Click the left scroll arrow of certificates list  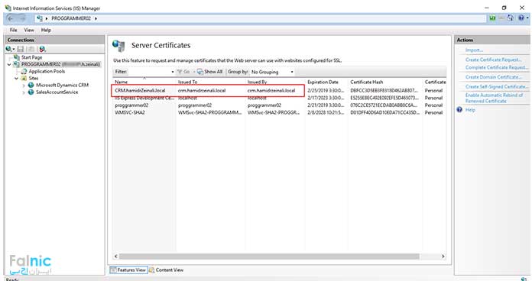click(116, 257)
